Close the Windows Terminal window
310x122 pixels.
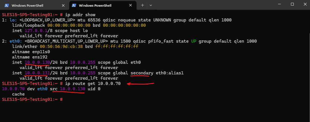[x=305, y=4]
